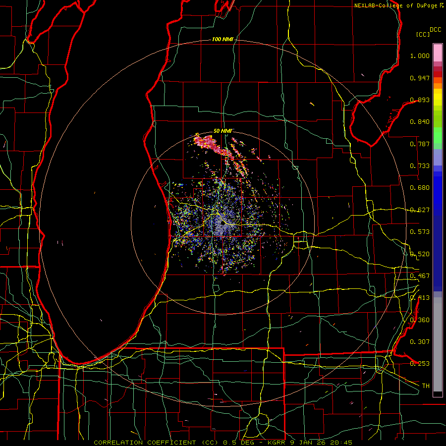Click the 0.307 scale value
The width and height of the screenshot is (446, 446).
coord(420,342)
